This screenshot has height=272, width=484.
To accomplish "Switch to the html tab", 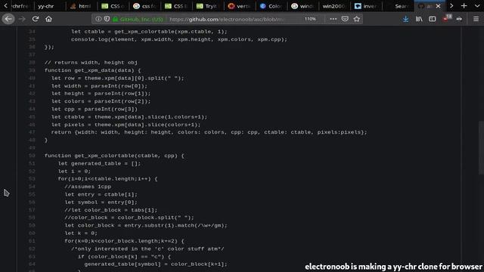I will click(x=81, y=6).
